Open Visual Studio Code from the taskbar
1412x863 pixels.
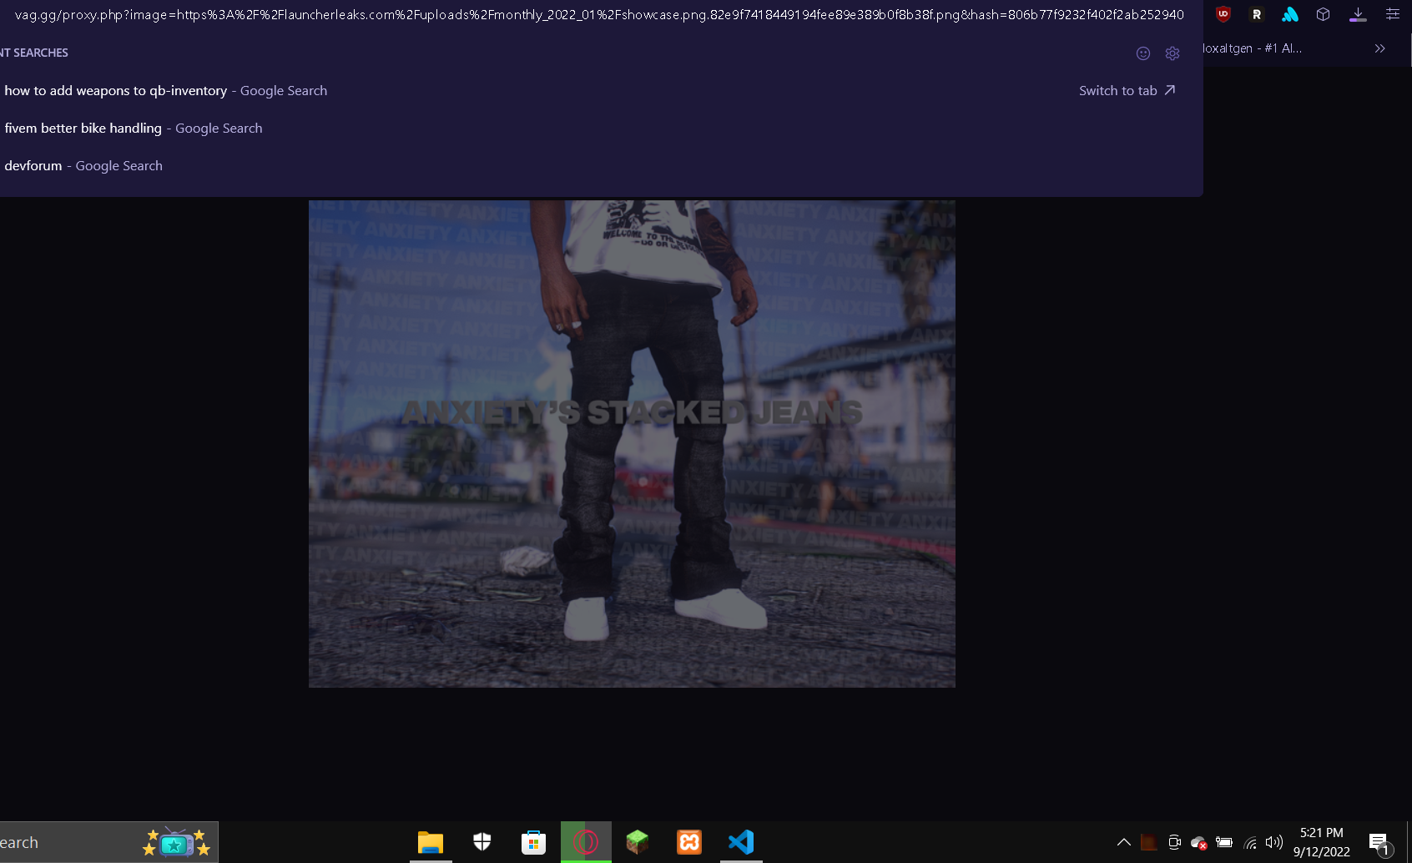click(x=741, y=842)
